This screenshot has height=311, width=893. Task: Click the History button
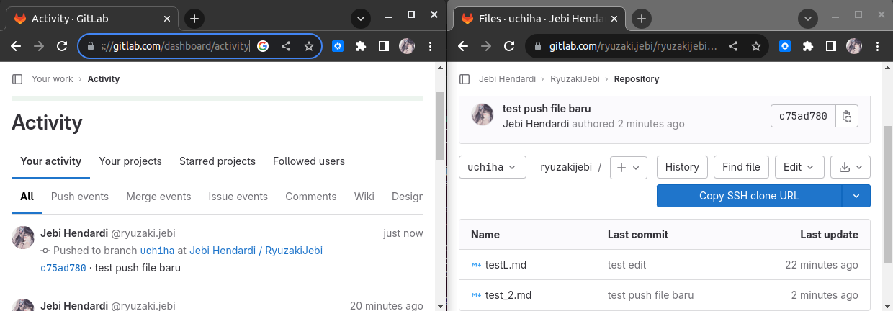pyautogui.click(x=682, y=167)
